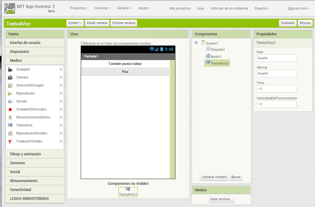Image resolution: width=315 pixels, height=207 pixels.
Task: Open the Proyectos dropdown menu
Action: pyautogui.click(x=79, y=8)
